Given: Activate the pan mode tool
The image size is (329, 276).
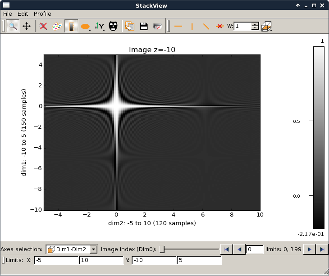Looking at the screenshot, I should click(x=27, y=26).
